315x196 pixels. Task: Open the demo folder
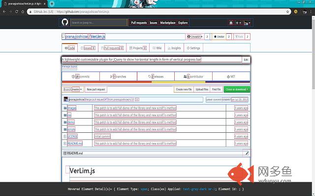71,122
